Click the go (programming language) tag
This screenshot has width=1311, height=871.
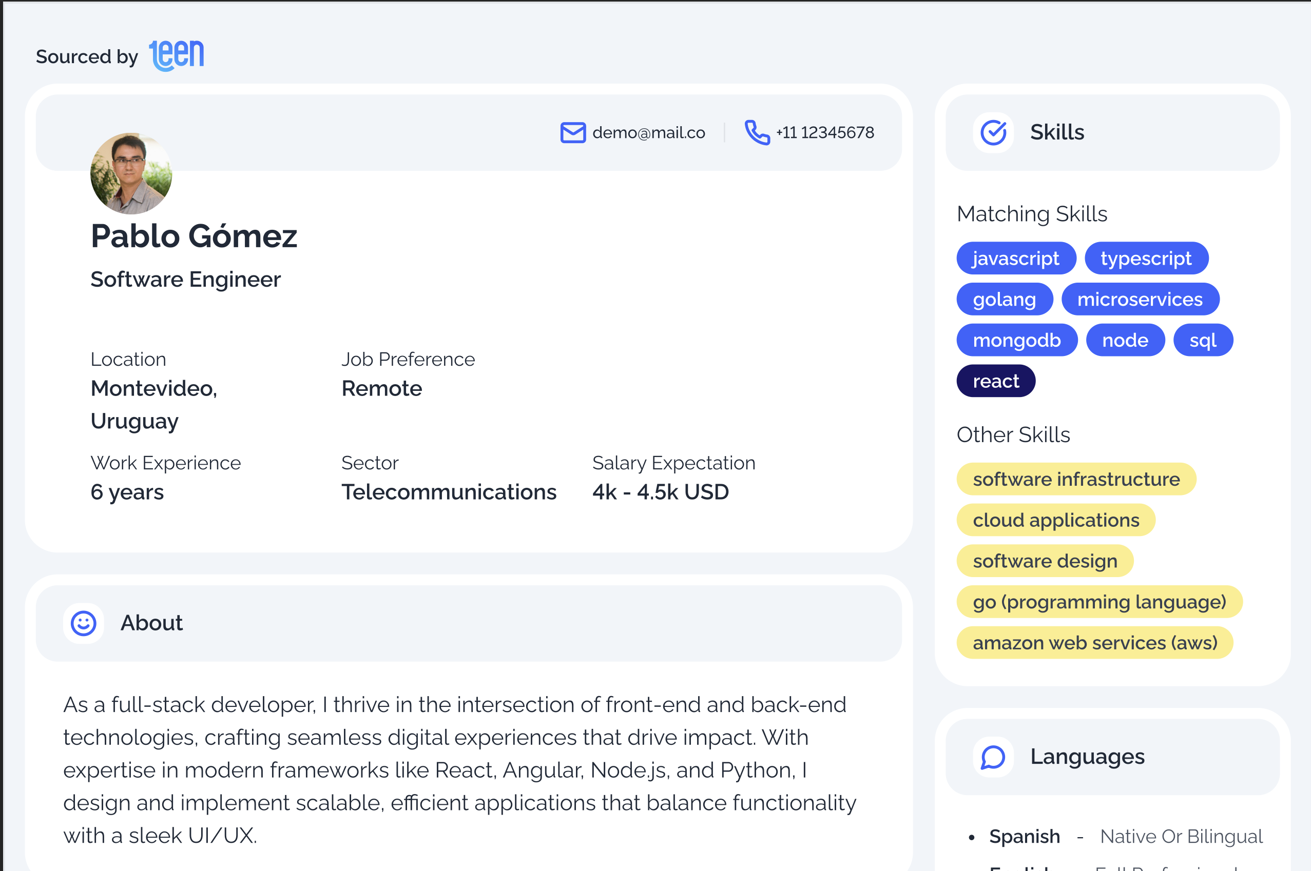click(1098, 602)
